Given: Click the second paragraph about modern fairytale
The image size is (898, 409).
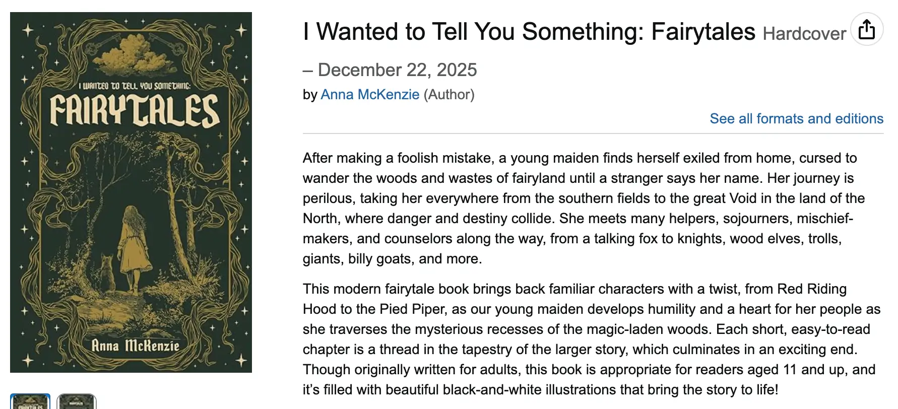Looking at the screenshot, I should (x=590, y=339).
